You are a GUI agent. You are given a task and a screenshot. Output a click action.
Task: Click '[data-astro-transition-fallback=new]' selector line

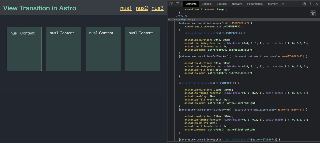[x=243, y=110]
